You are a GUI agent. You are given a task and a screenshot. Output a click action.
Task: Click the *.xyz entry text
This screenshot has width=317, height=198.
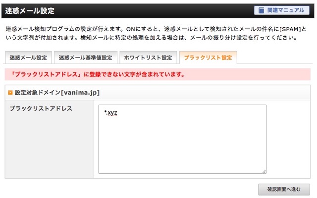point(110,113)
